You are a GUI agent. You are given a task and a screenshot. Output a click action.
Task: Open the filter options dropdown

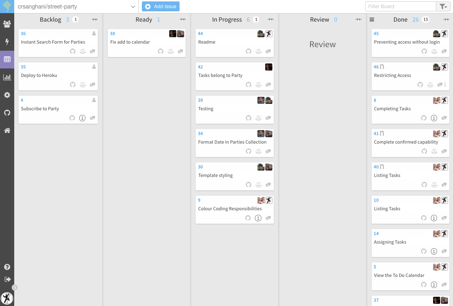(443, 6)
